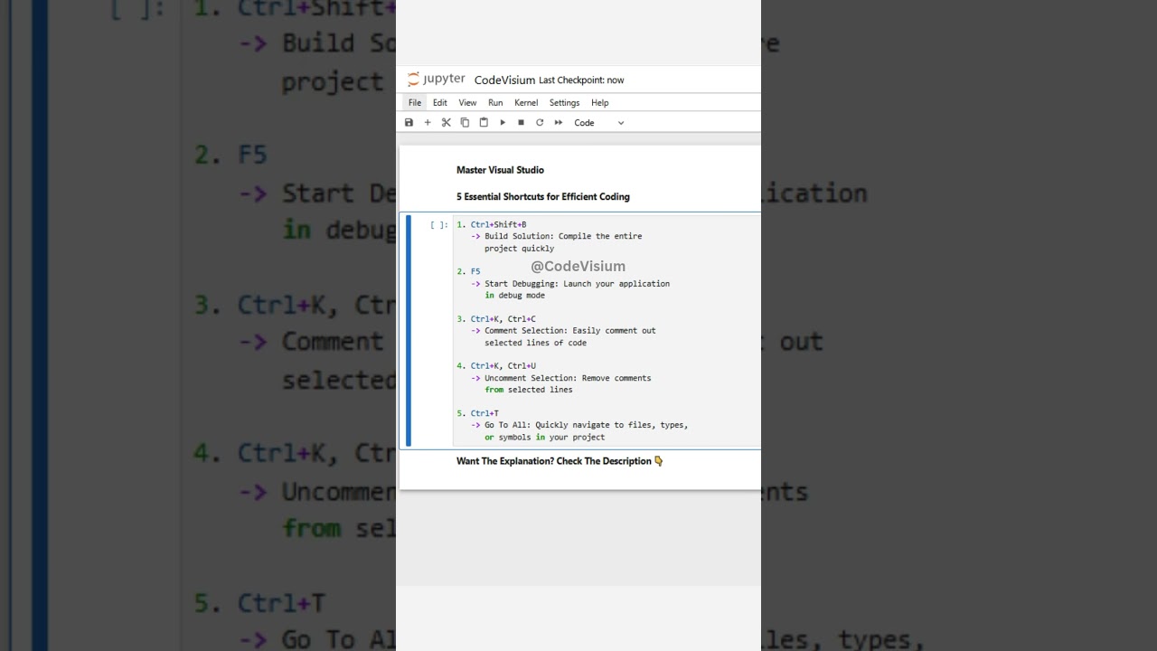Image resolution: width=1157 pixels, height=651 pixels.
Task: Restart the kernel with circular arrow icon
Action: pos(540,123)
